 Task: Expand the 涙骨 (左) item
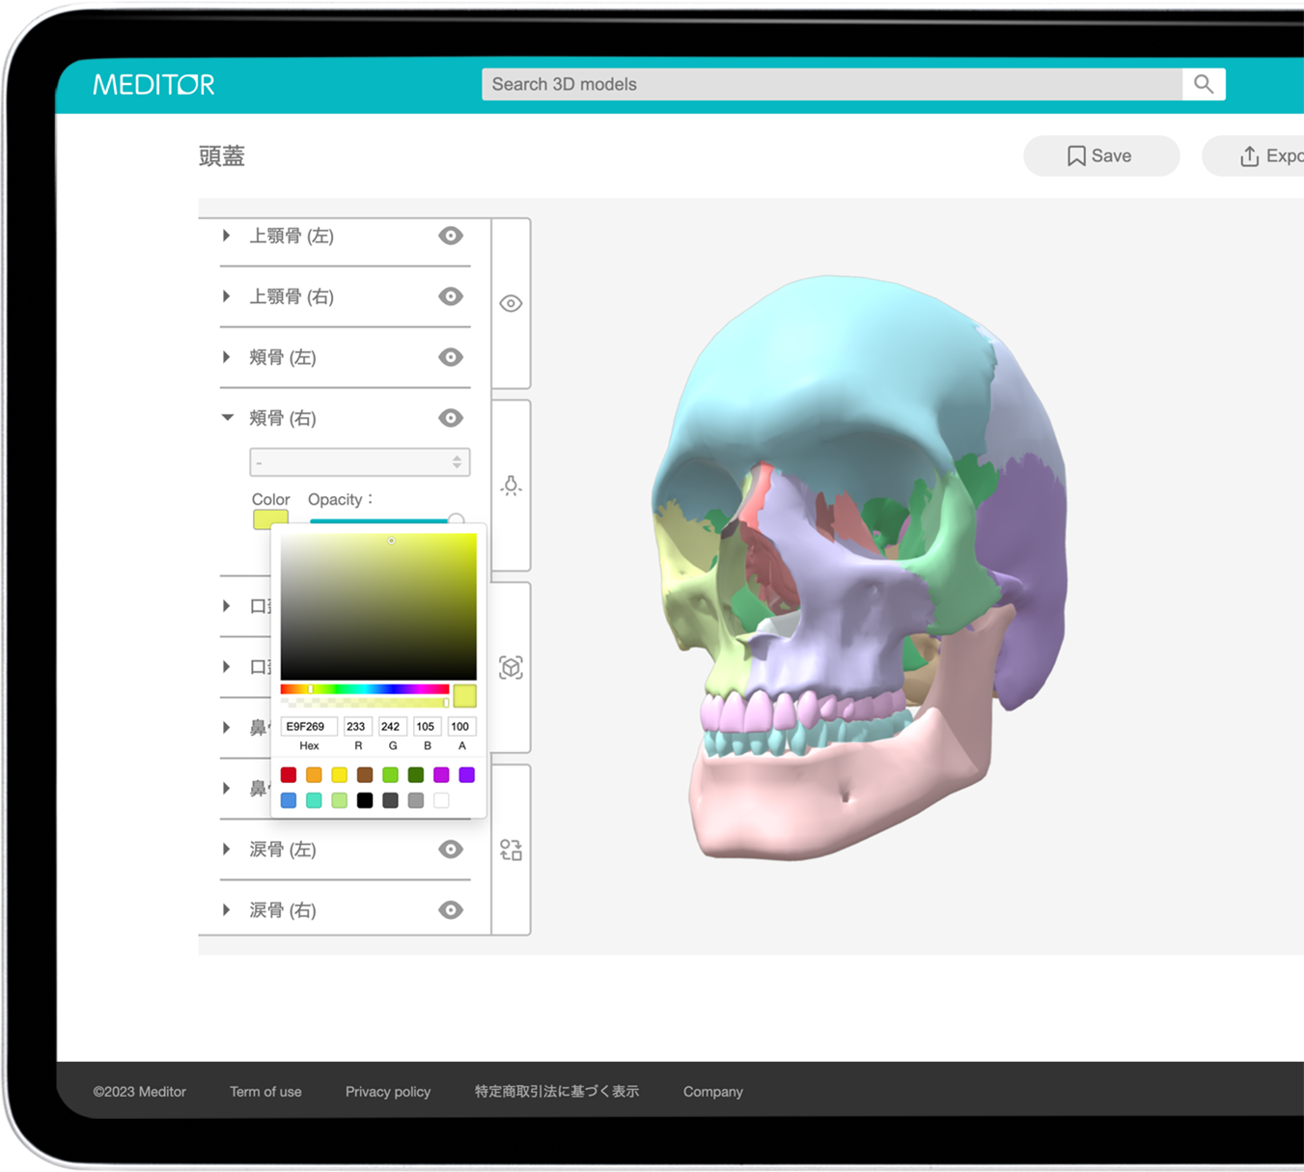pos(227,850)
